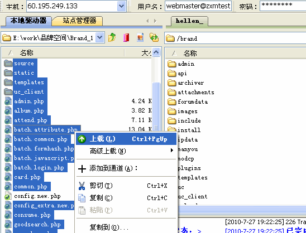The image size is (306, 233).
Task: Click the scissors cut icon in context menu
Action: click(x=82, y=186)
